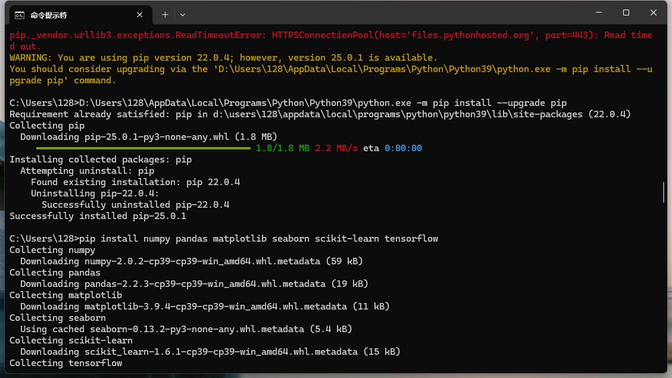Click 'Downloading pip-25.0.1-py3-none-any.whl (1.8 MB)' line
Viewport: 672px width, 378px height.
click(149, 137)
